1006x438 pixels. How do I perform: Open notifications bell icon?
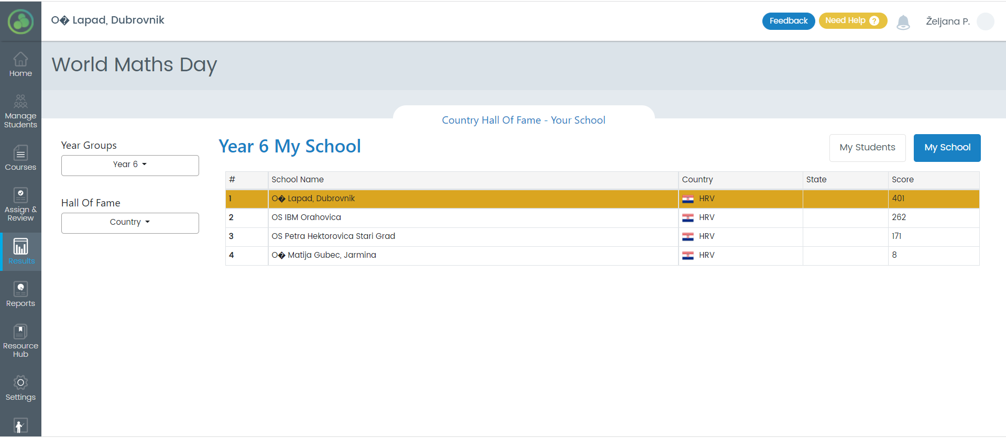click(903, 22)
